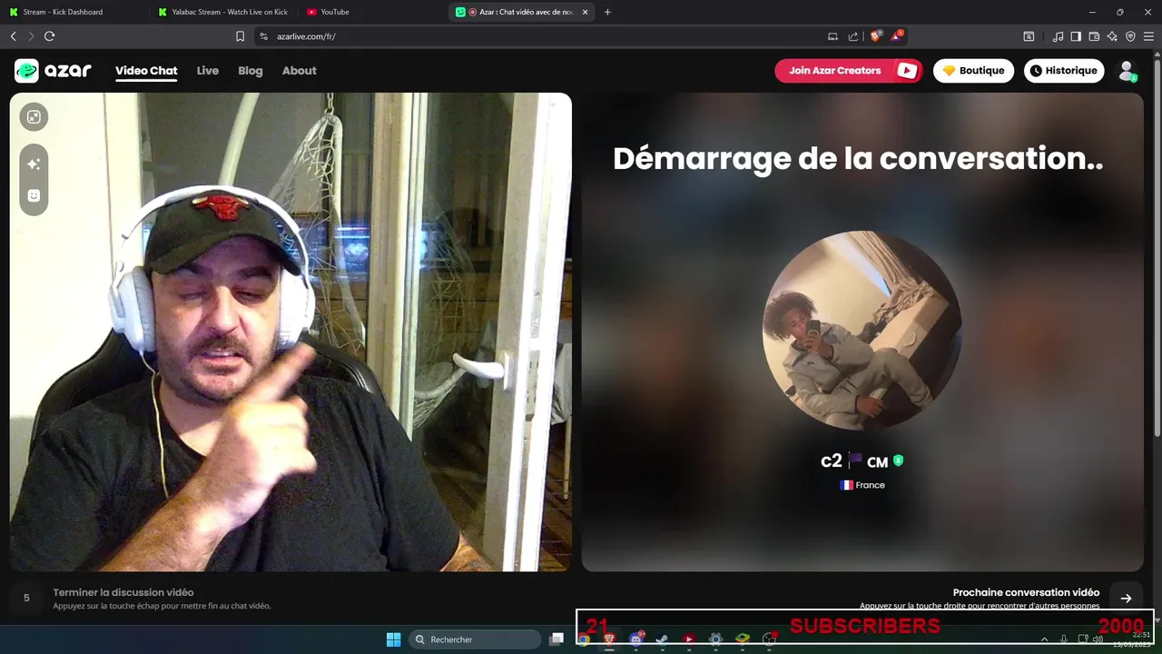This screenshot has height=654, width=1162.
Task: Click the verified green badge beside CM
Action: pos(898,461)
